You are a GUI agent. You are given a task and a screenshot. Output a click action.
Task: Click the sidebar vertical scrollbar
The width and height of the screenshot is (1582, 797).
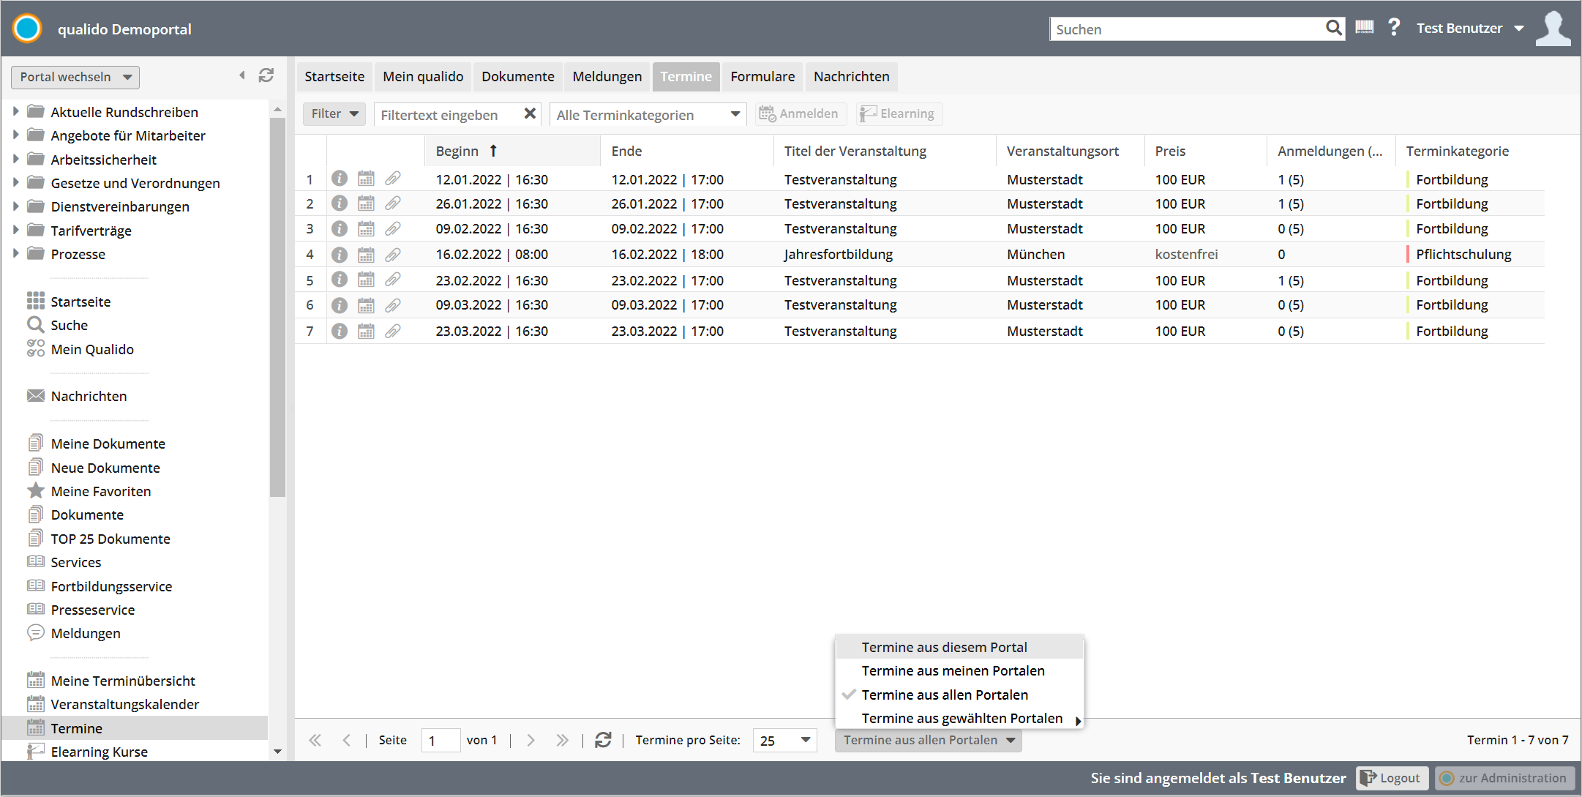click(x=277, y=307)
